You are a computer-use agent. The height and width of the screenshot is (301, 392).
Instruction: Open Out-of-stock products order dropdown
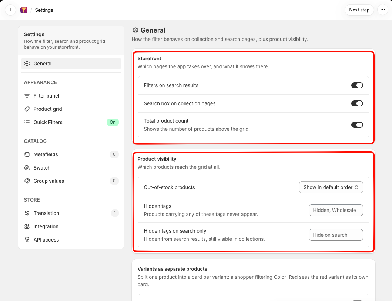click(x=331, y=187)
